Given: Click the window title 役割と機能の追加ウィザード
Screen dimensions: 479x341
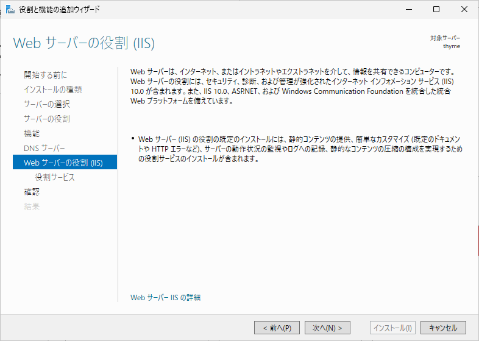Looking at the screenshot, I should (59, 10).
